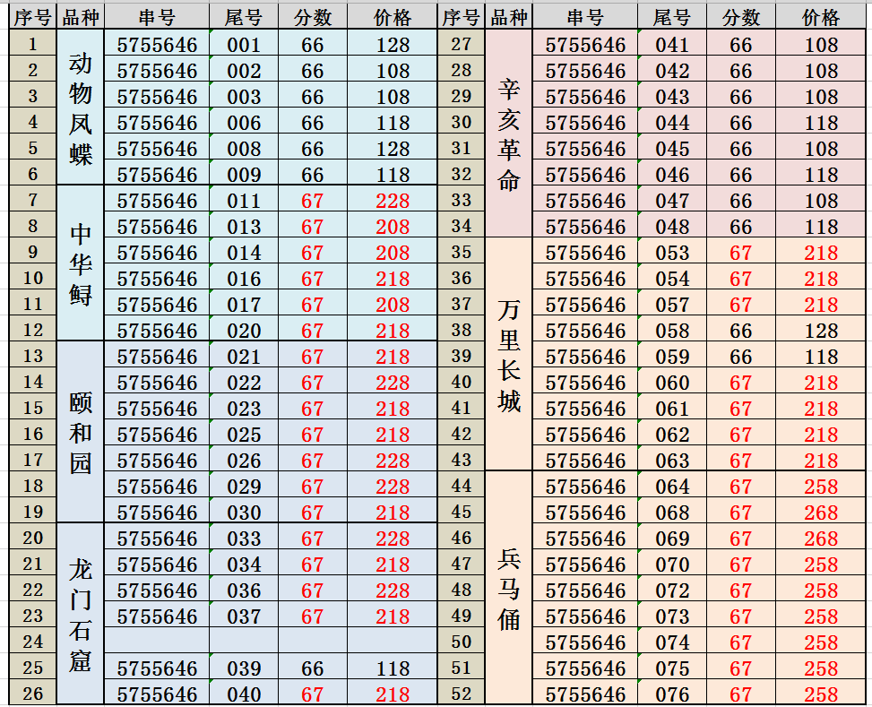Click the 龙门石窟 category cell
Viewport: 872px width, 707px height.
click(x=81, y=614)
